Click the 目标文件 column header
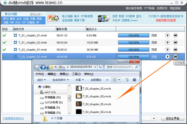 [34, 29]
